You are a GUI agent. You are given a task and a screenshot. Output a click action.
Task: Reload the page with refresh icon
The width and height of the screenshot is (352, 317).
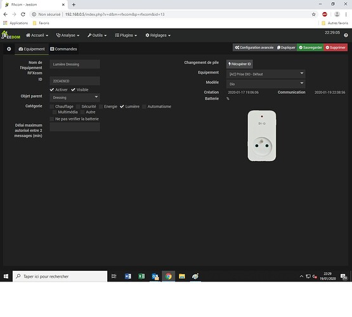pyautogui.click(x=23, y=15)
